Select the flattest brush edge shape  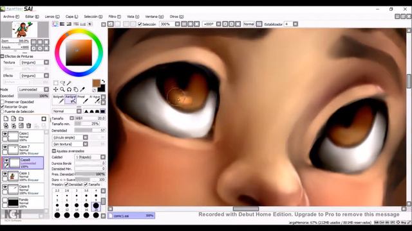point(103,111)
